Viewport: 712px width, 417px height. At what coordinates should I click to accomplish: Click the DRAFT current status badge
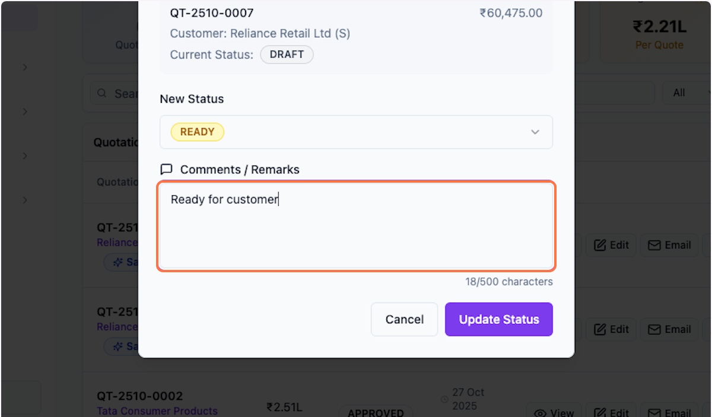coord(287,55)
